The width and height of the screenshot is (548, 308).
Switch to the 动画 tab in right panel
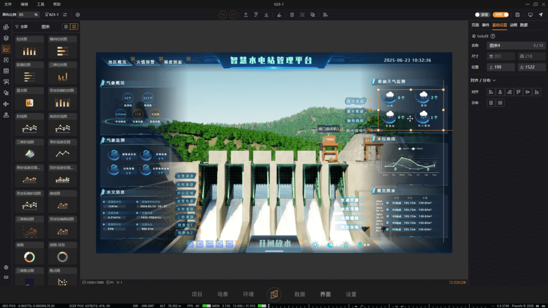pyautogui.click(x=513, y=25)
